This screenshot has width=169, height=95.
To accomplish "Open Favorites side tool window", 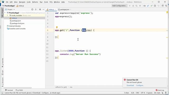I will click(x=2, y=63).
